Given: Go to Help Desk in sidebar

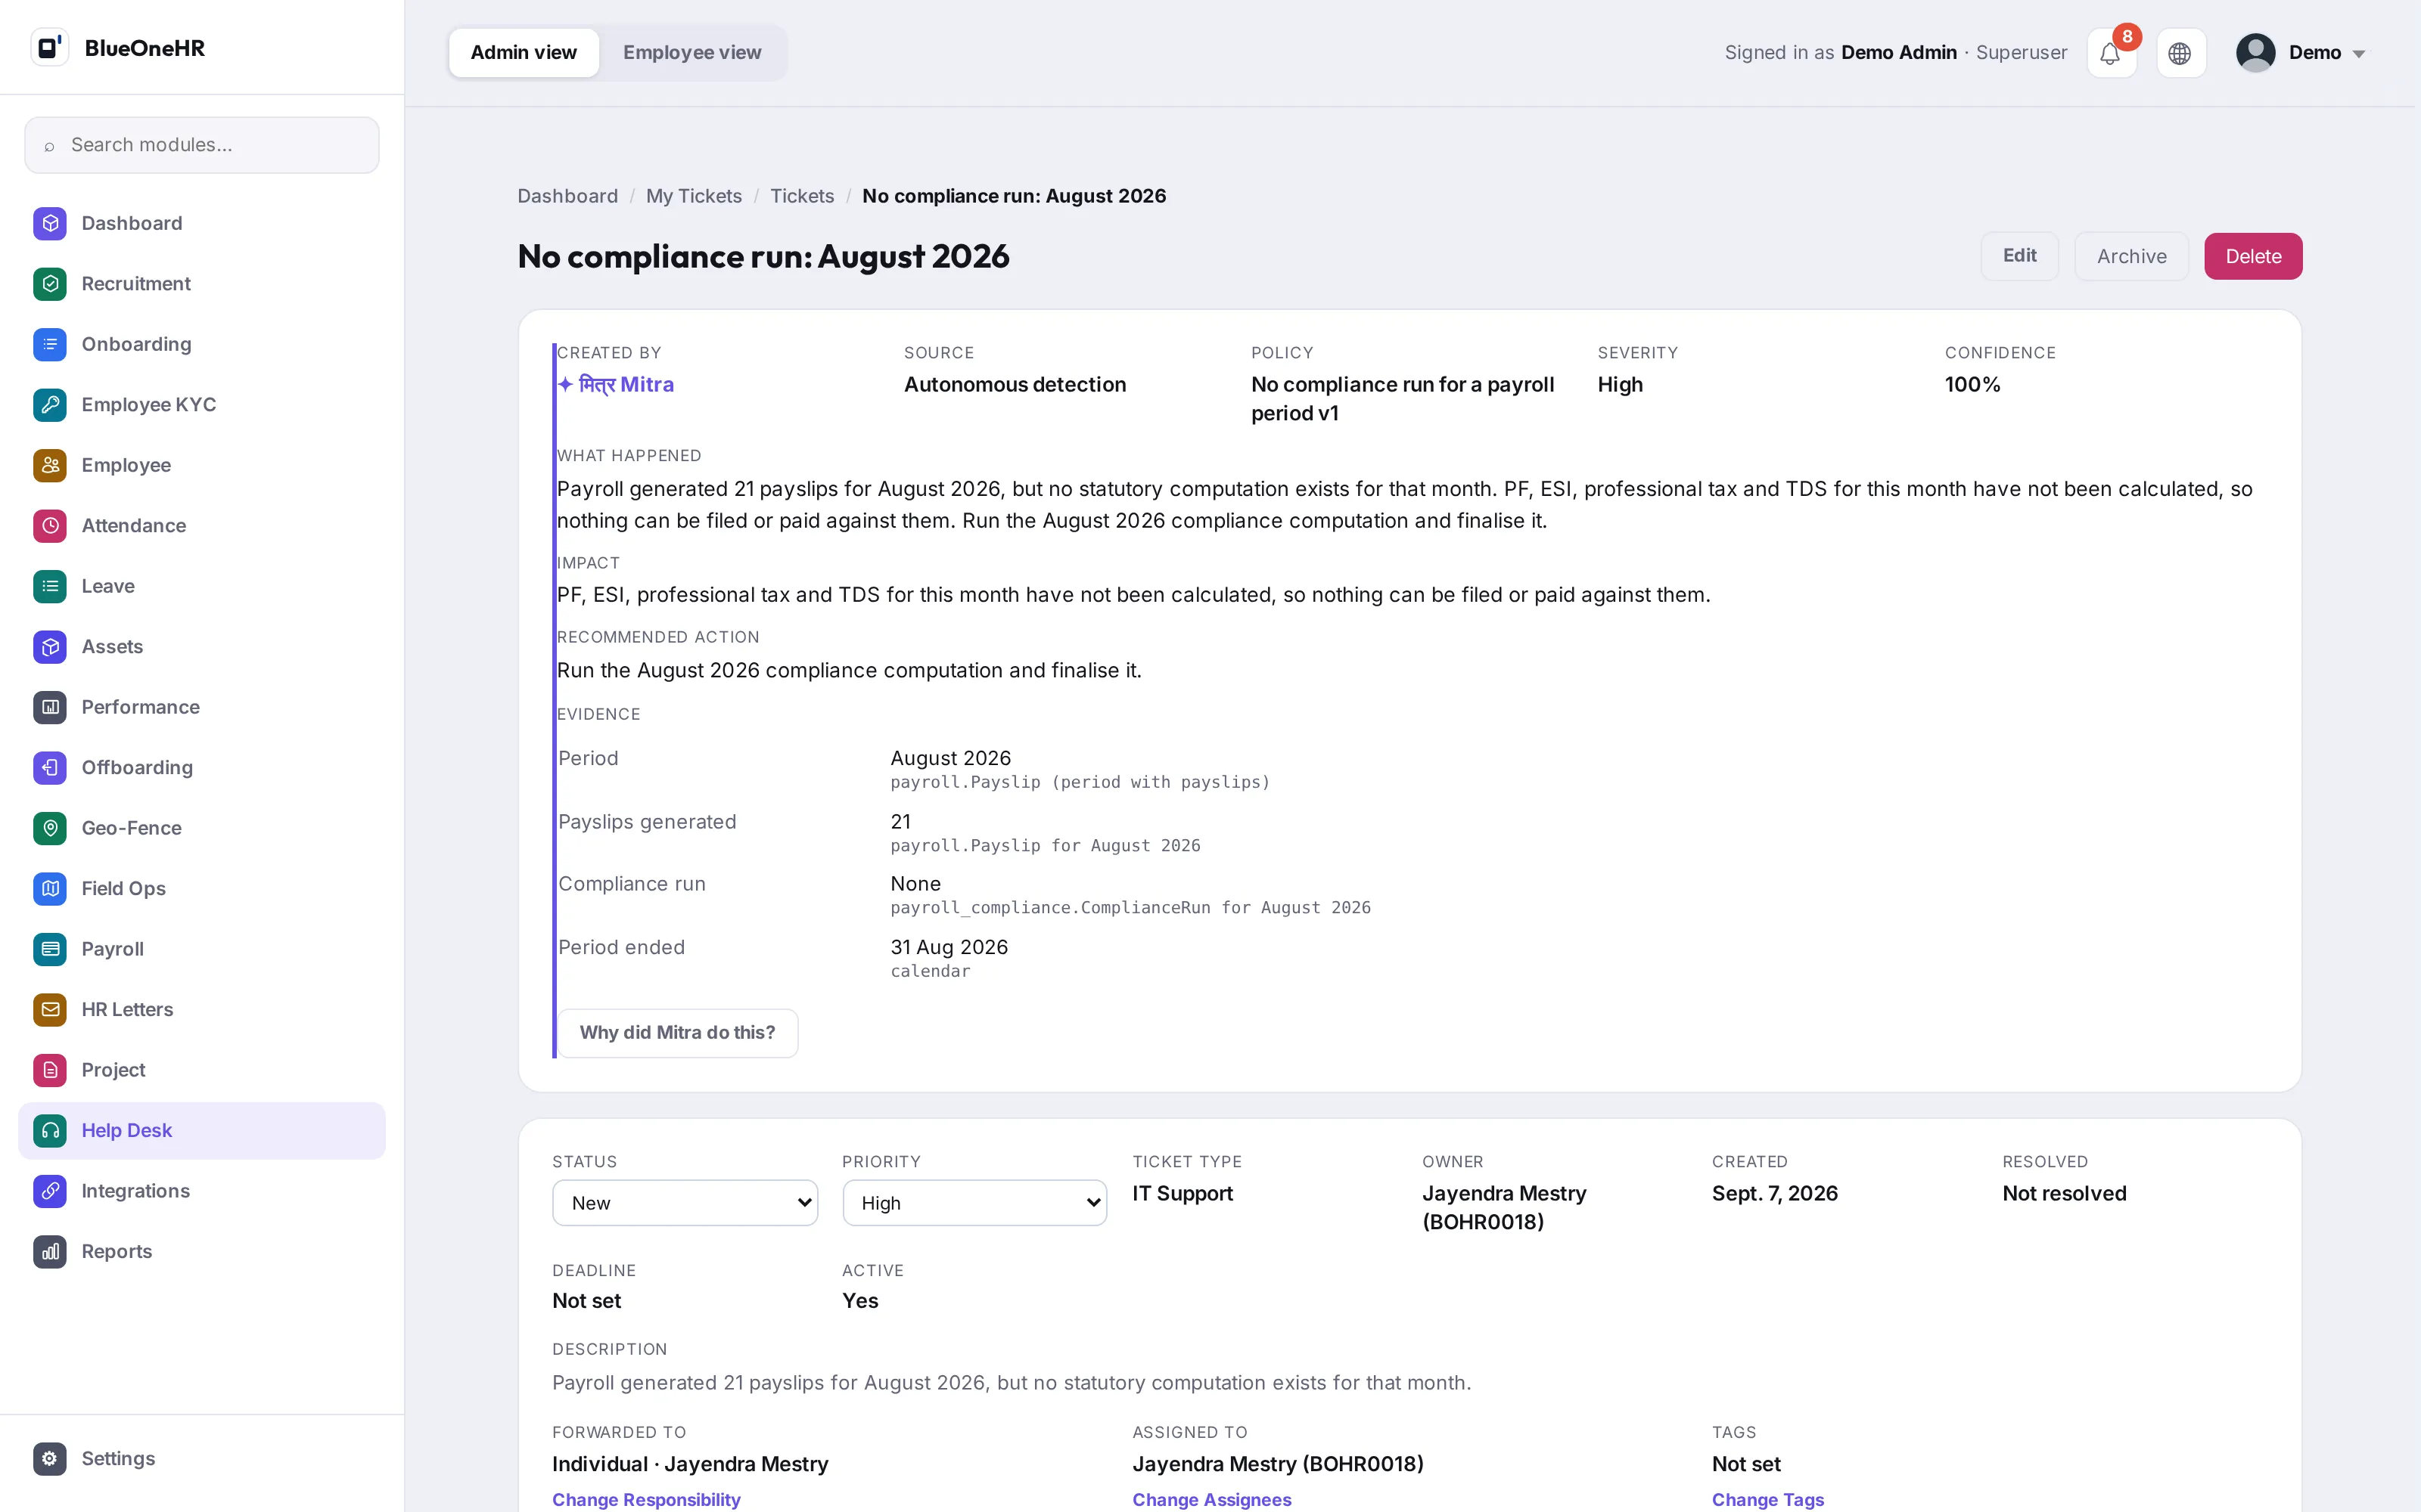Looking at the screenshot, I should click(x=202, y=1131).
